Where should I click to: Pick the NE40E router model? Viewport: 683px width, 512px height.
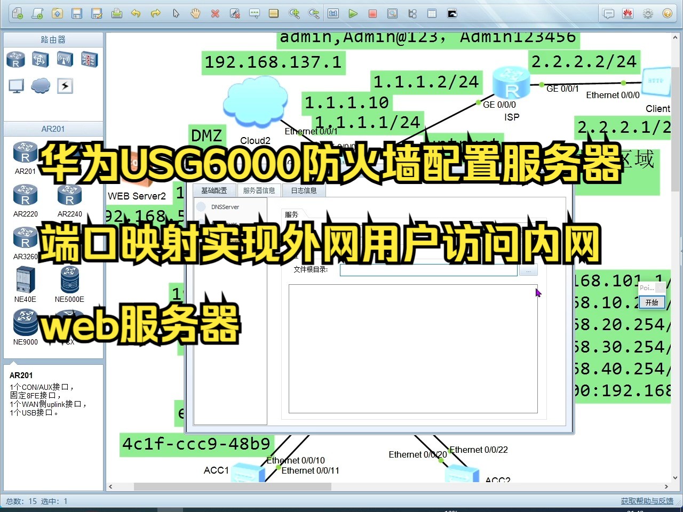pyautogui.click(x=26, y=285)
